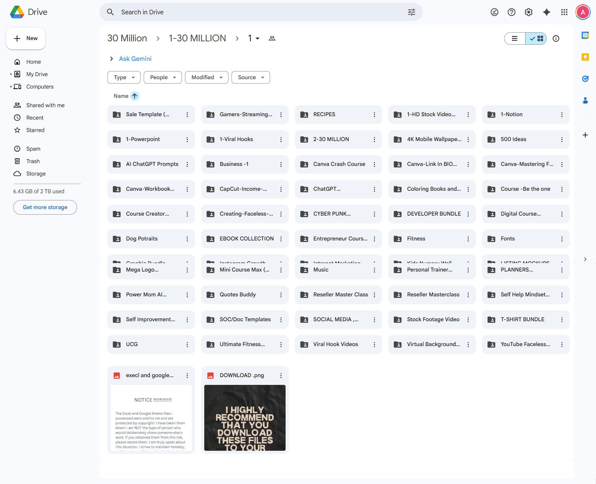Open more actions for the RECIPES folder
This screenshot has height=484, width=596.
pos(374,115)
